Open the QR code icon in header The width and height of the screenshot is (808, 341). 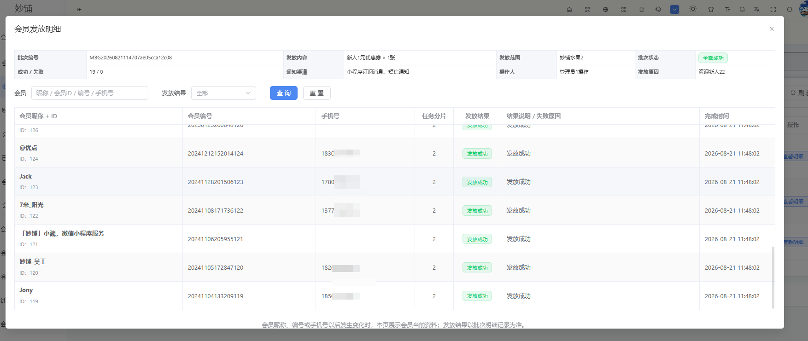point(587,9)
